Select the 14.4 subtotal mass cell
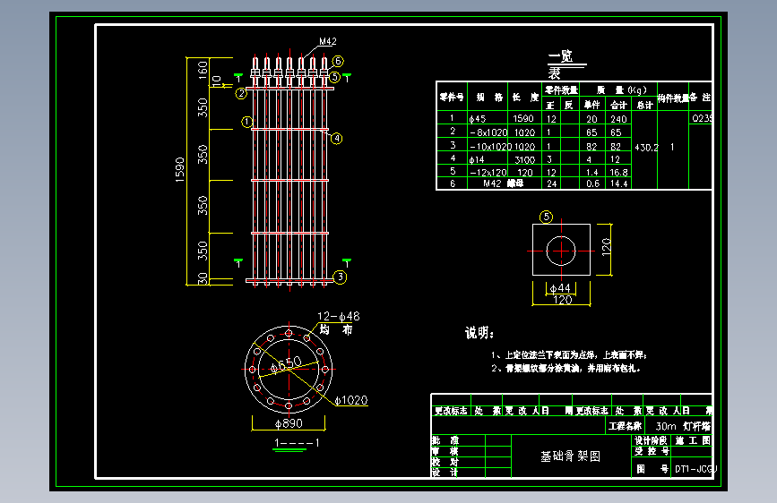 [x=619, y=183]
